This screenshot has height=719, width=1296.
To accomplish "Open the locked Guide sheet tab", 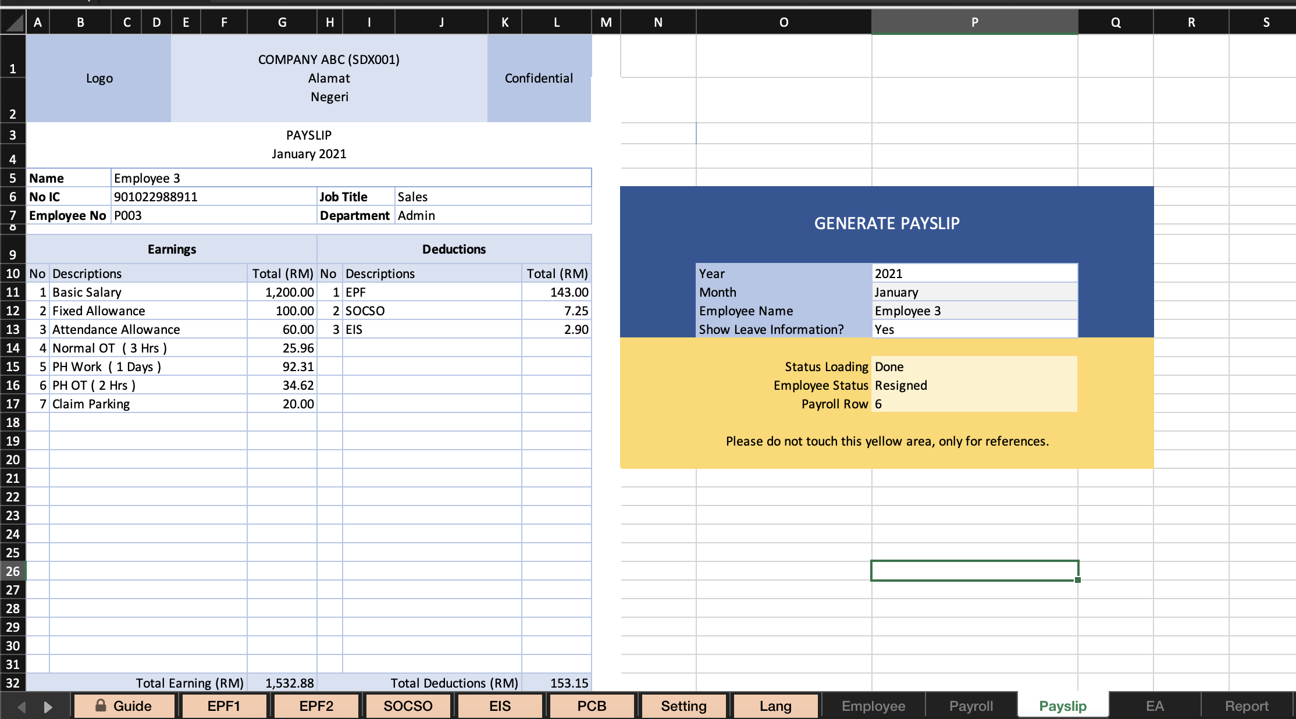I will pos(124,706).
